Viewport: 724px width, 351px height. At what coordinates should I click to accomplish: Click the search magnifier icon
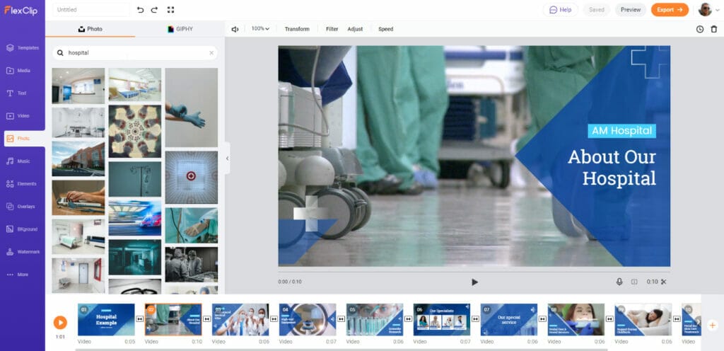click(60, 53)
